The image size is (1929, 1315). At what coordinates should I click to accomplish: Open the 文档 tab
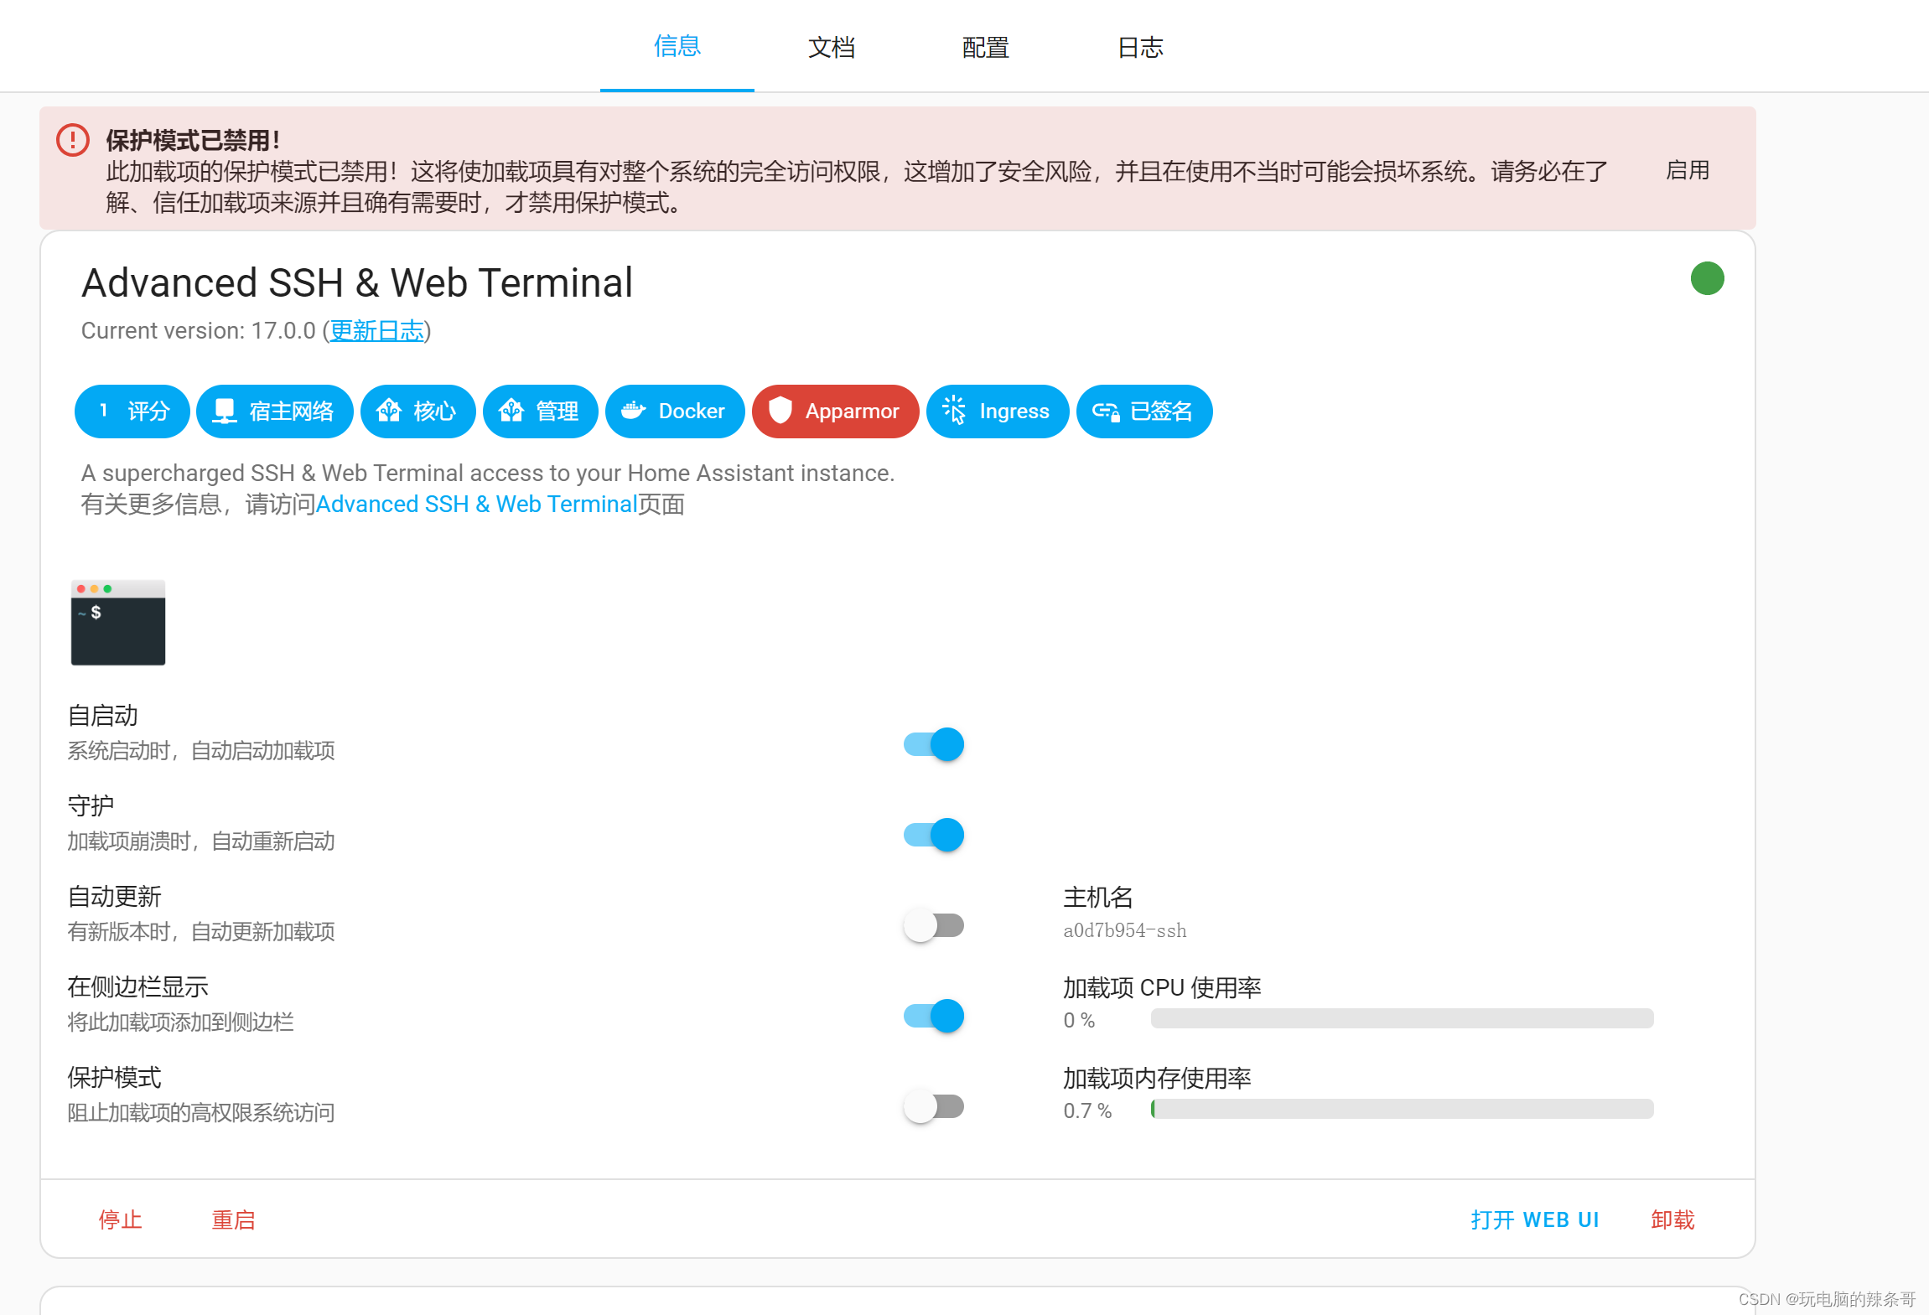[832, 46]
